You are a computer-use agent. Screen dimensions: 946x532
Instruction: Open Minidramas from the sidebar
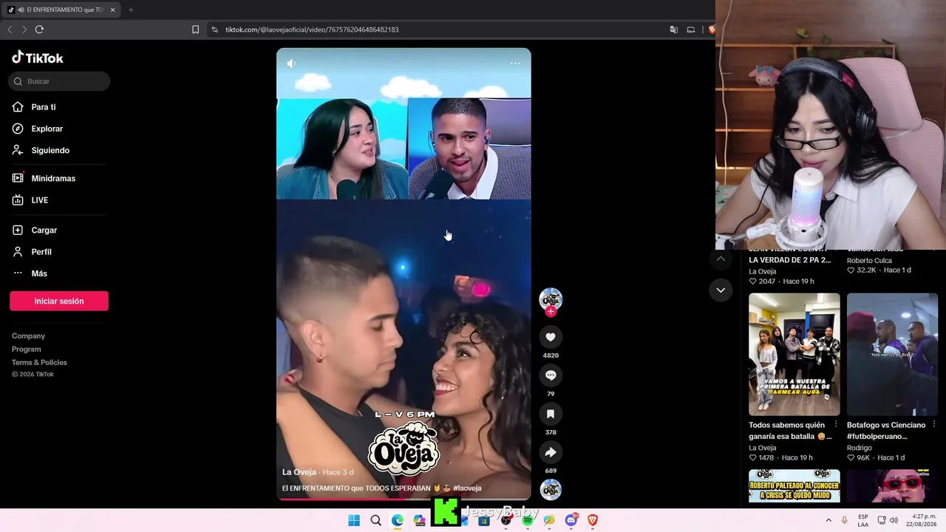pyautogui.click(x=44, y=178)
